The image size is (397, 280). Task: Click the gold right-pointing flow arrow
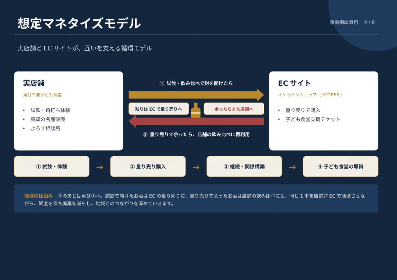pos(196,95)
